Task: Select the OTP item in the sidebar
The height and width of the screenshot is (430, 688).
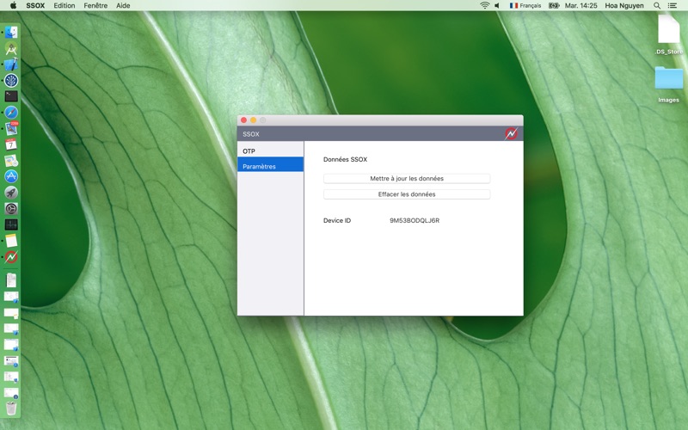Action: pos(270,151)
